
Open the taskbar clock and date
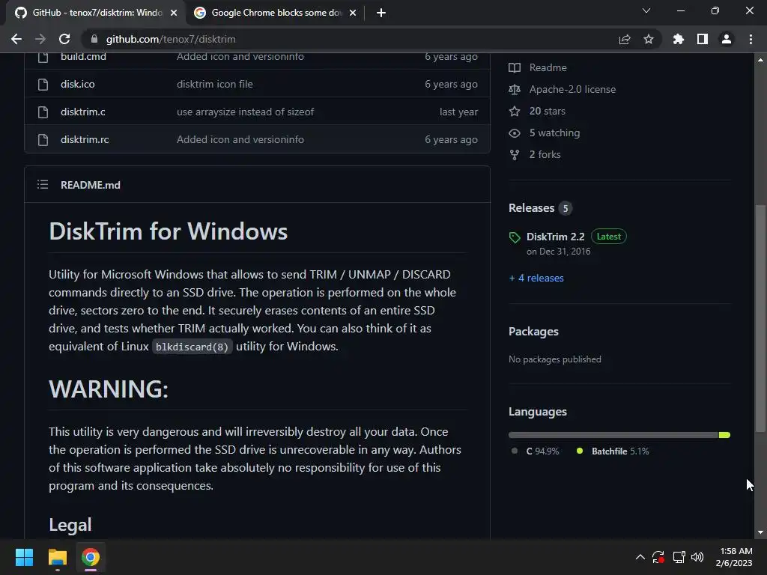[734, 557]
